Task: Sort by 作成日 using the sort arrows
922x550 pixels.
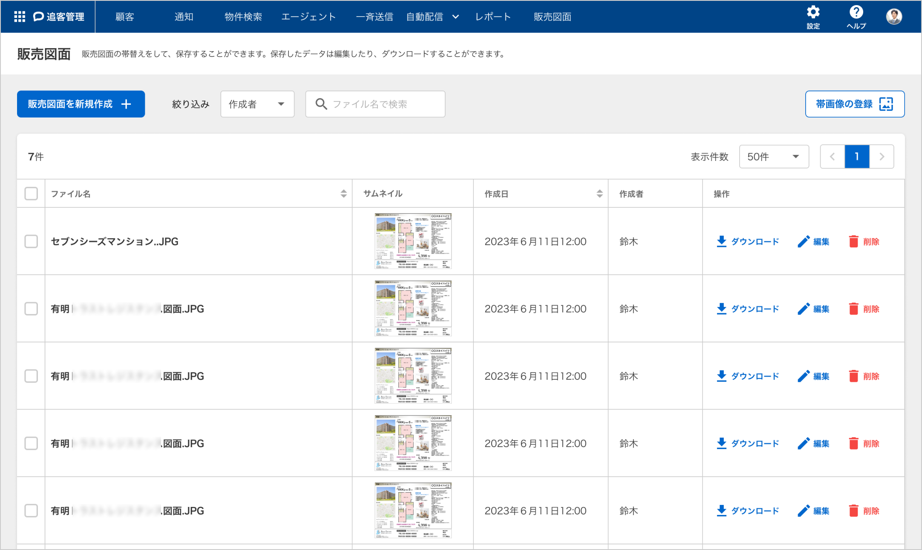Action: (x=599, y=194)
